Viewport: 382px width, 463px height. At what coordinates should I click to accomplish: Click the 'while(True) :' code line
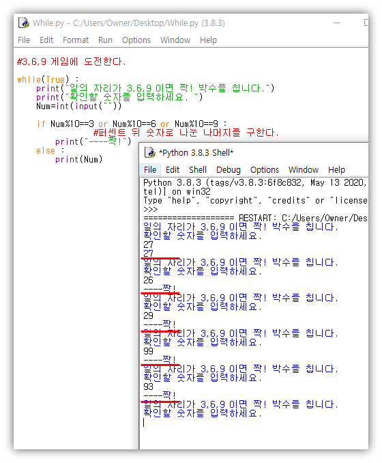coord(48,79)
